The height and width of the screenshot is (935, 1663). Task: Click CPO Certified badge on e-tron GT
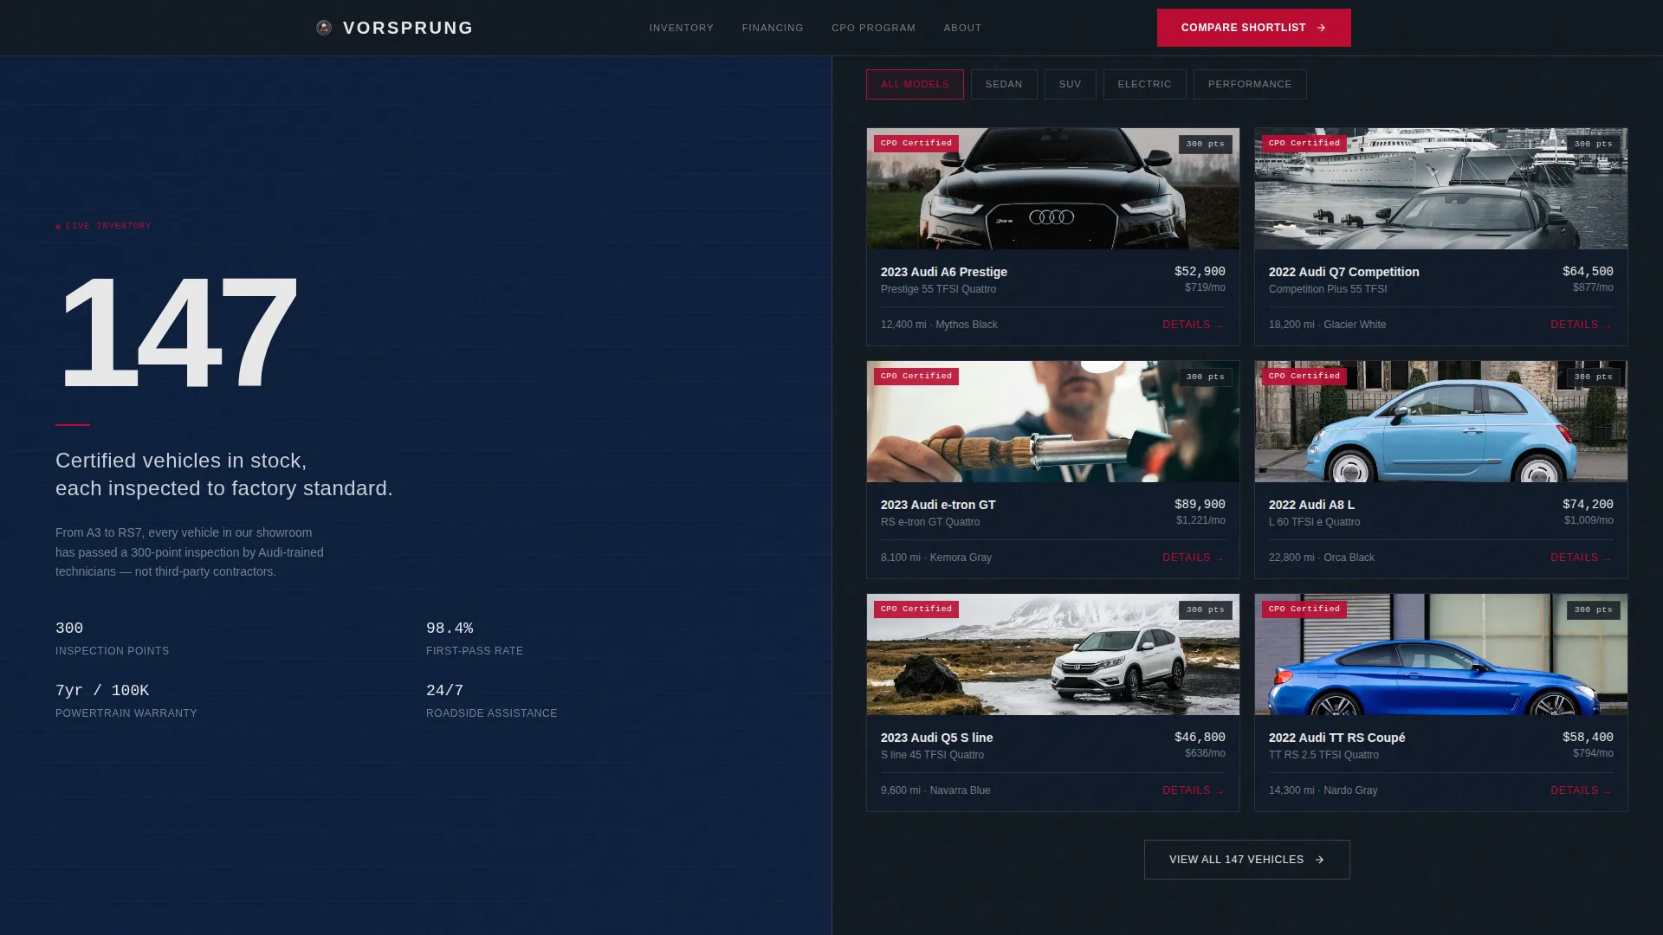pyautogui.click(x=916, y=377)
